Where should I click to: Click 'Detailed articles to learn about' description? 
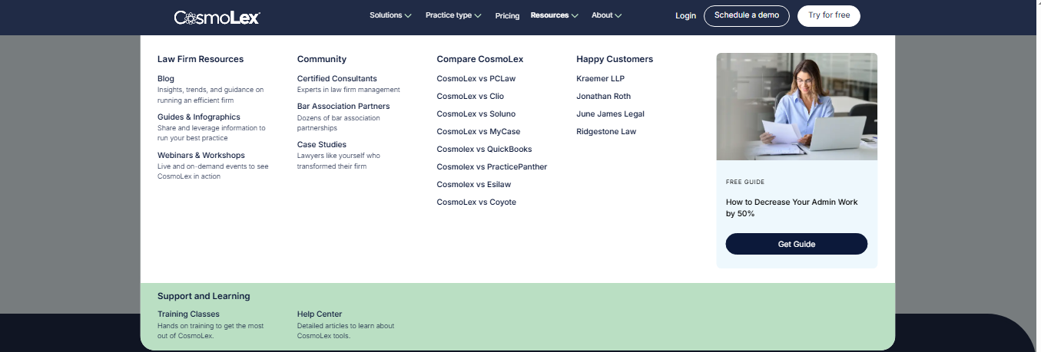pyautogui.click(x=346, y=331)
